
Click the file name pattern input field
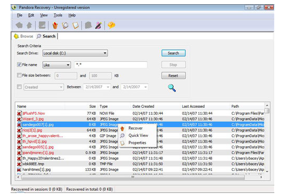pos(111,64)
